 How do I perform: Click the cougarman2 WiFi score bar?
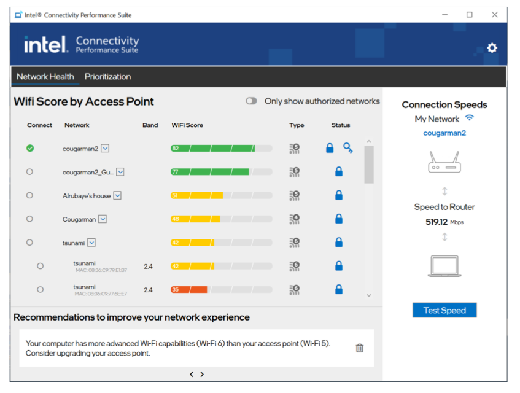(x=221, y=148)
